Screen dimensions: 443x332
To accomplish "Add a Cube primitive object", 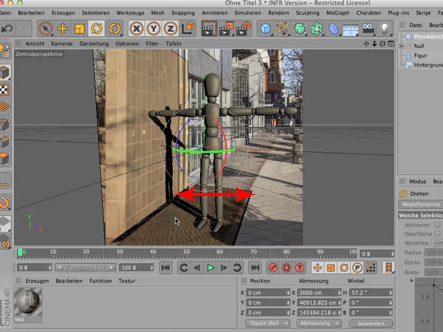I will [265, 29].
